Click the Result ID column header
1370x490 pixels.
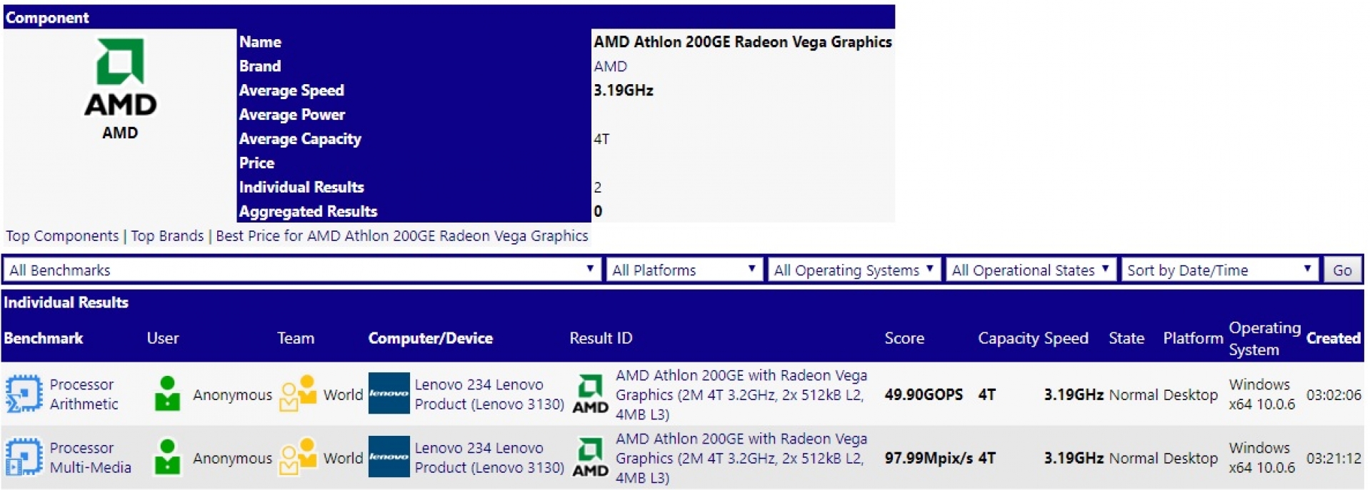point(601,338)
